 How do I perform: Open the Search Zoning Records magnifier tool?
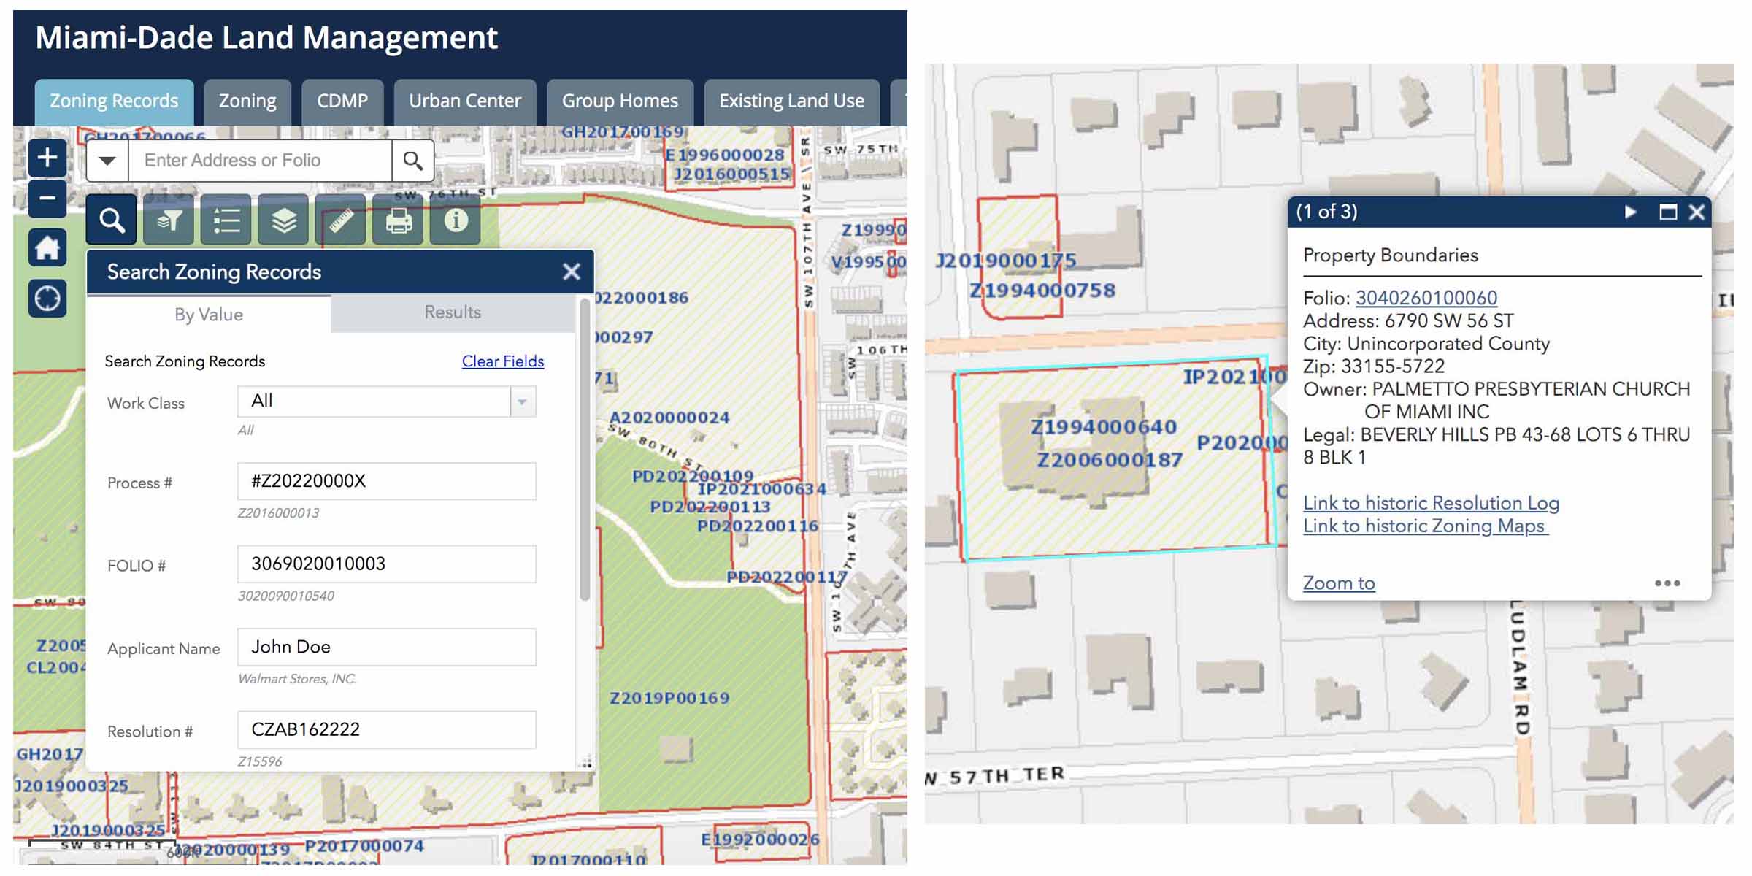111,220
